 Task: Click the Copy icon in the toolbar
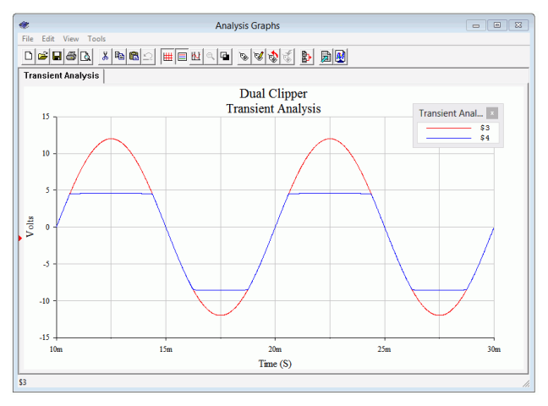tap(119, 56)
